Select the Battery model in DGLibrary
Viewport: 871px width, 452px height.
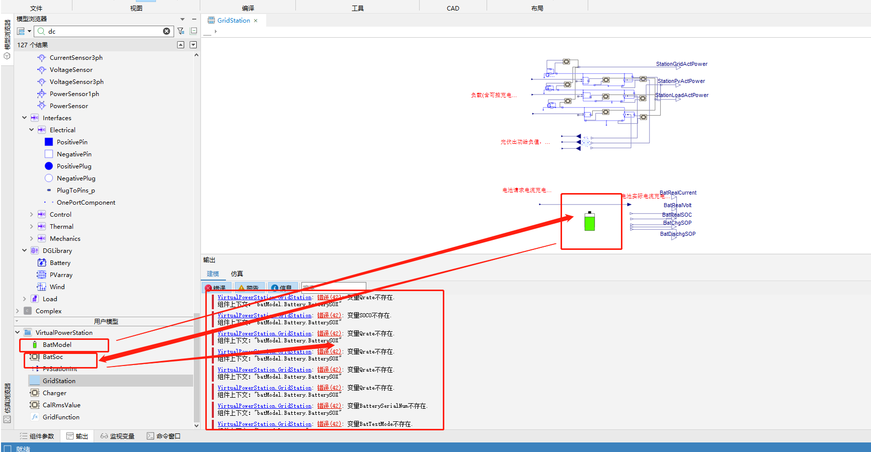(60, 263)
